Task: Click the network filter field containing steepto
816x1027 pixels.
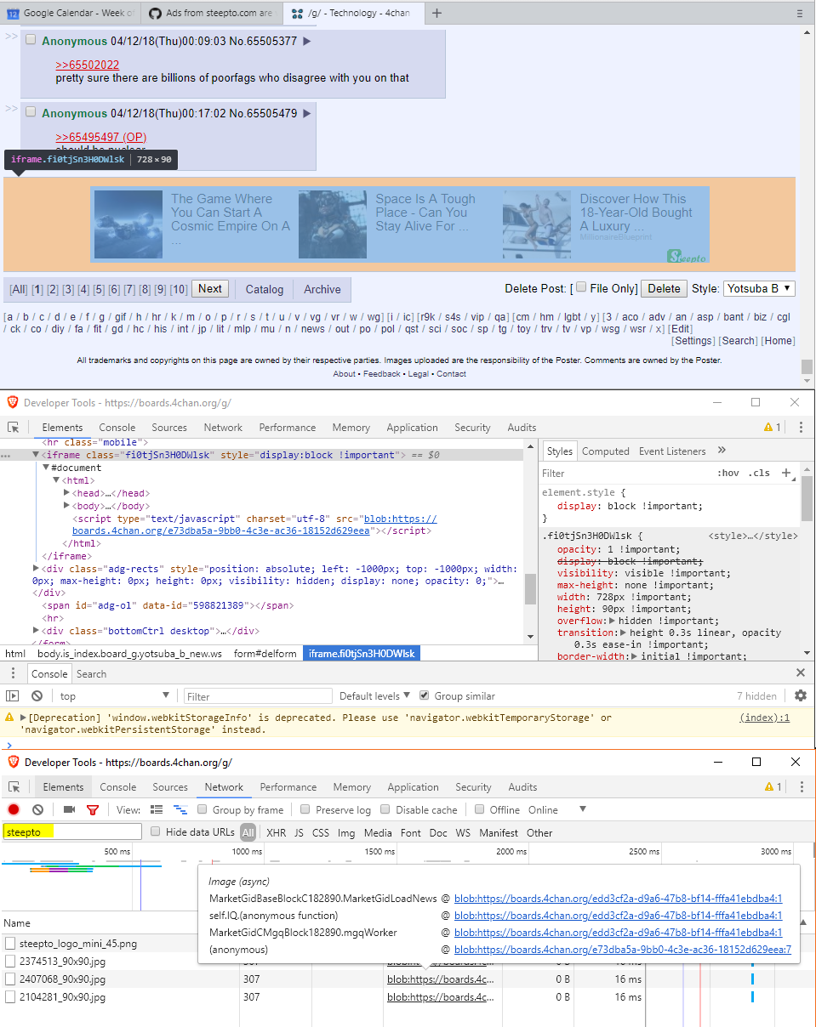Action: (72, 832)
